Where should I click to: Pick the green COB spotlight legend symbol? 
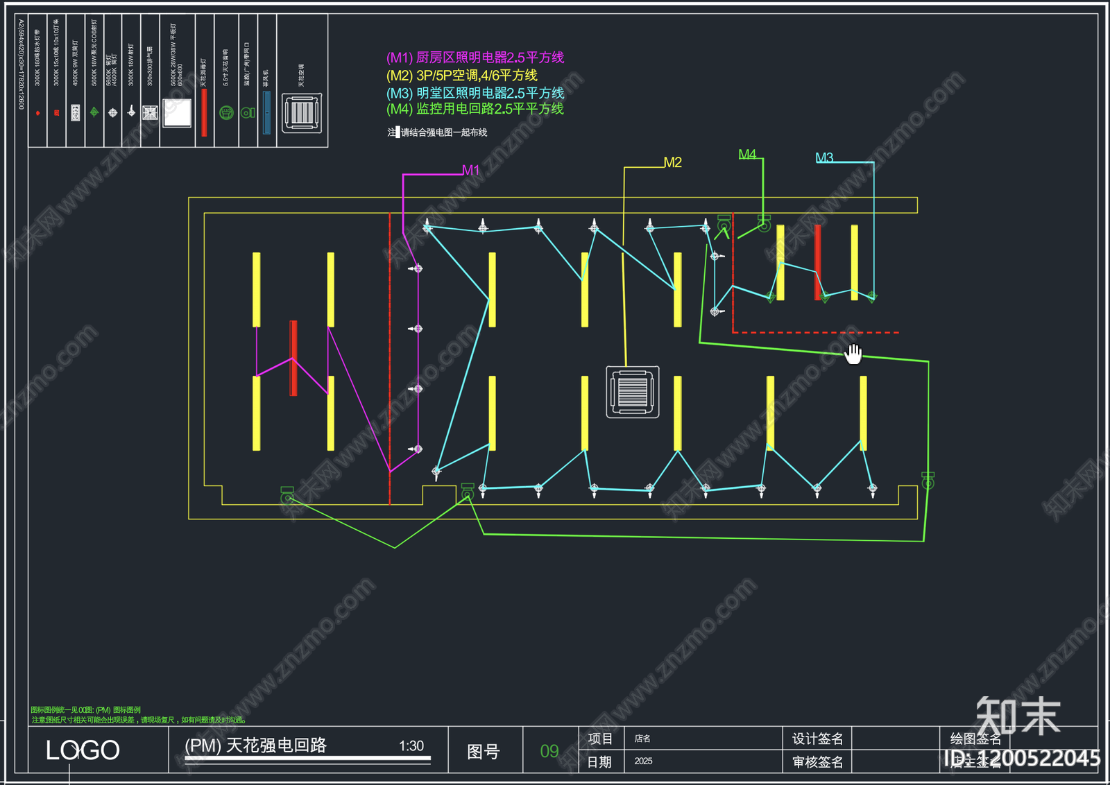pos(94,112)
